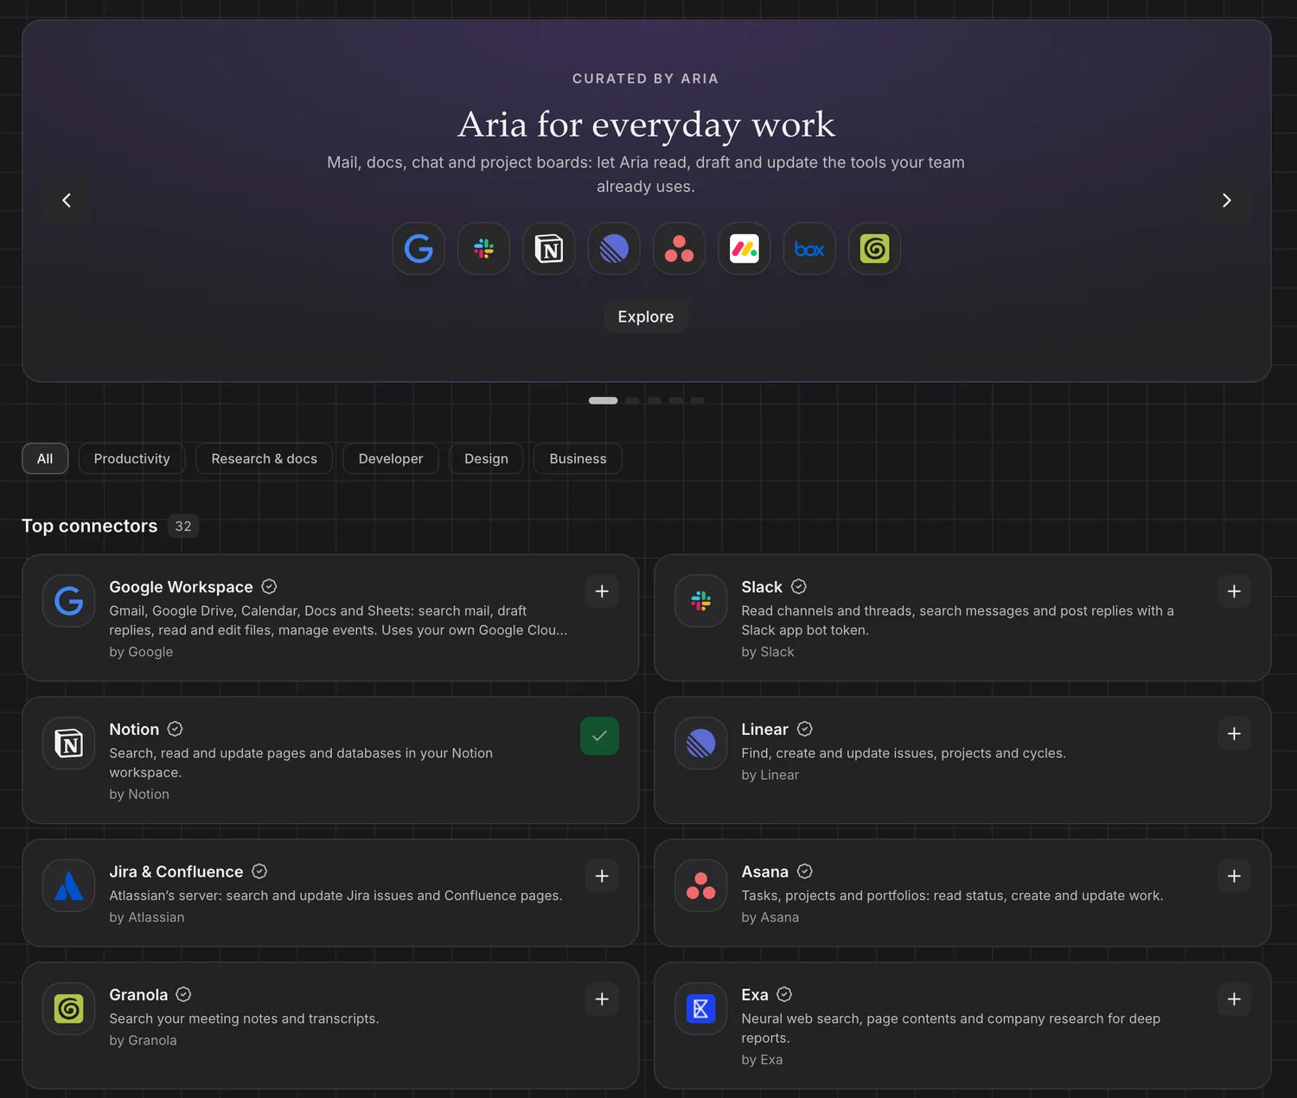Add the Slack connector with plus button

(1234, 591)
